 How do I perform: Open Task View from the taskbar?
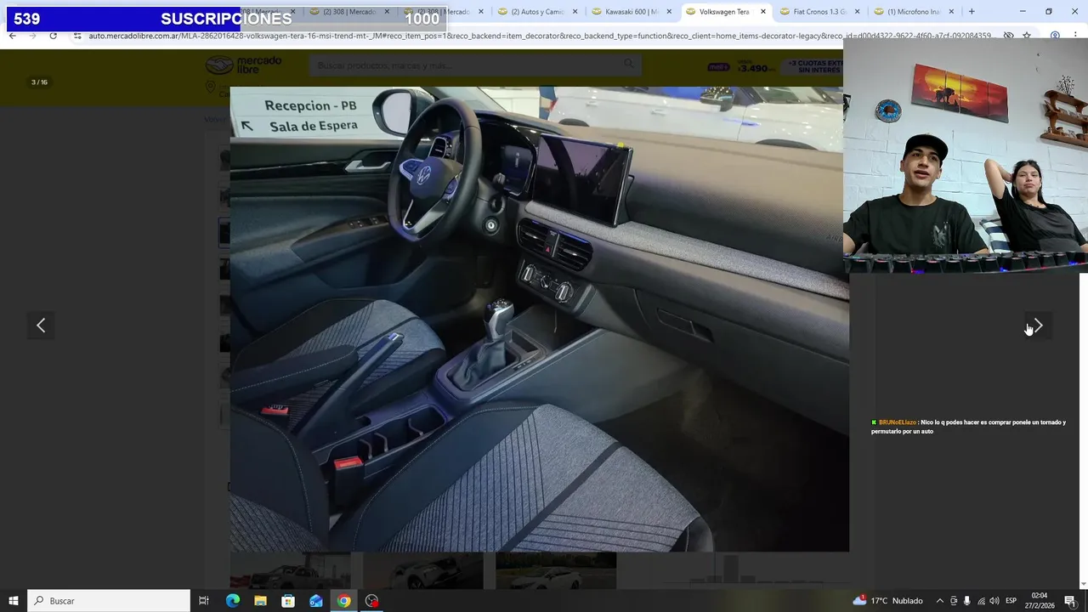pyautogui.click(x=204, y=601)
